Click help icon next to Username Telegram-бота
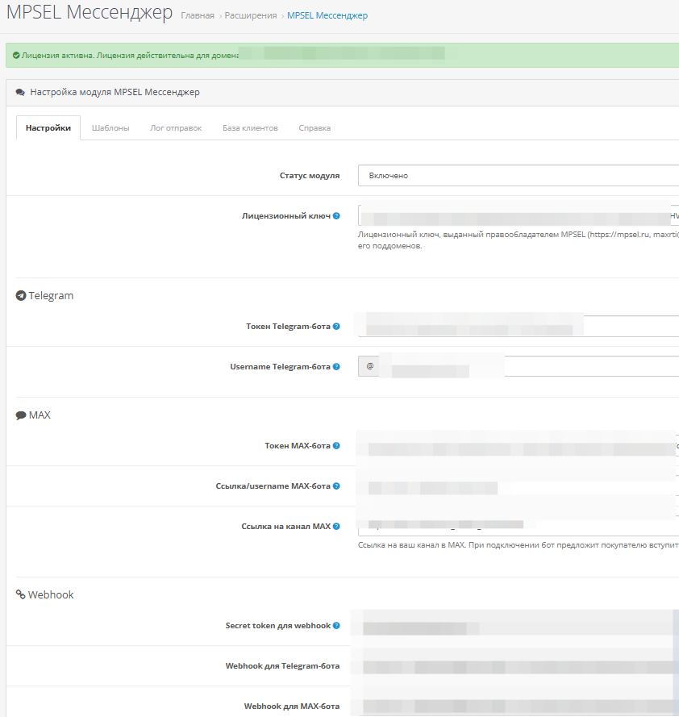Viewport: 679px width, 717px height. click(336, 367)
